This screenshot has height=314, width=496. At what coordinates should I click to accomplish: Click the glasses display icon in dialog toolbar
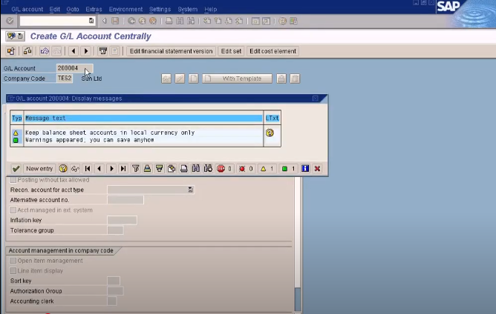coord(75,169)
